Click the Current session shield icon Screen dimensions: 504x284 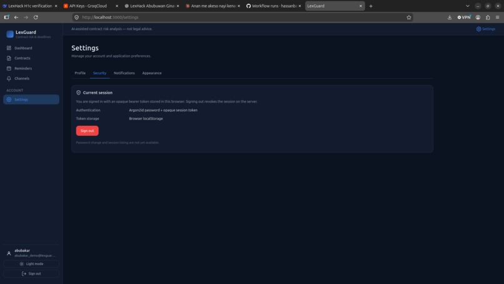point(78,93)
